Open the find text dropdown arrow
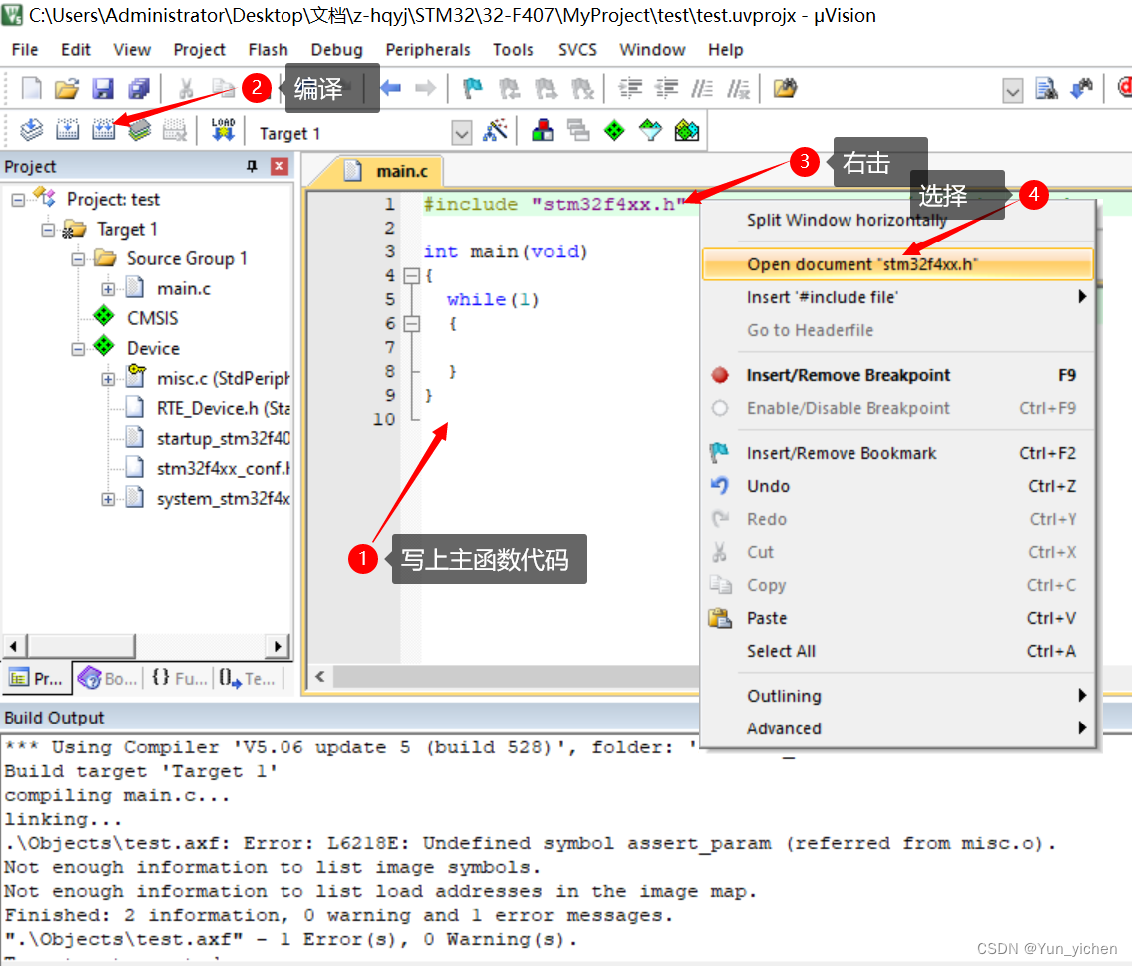 (x=1013, y=90)
